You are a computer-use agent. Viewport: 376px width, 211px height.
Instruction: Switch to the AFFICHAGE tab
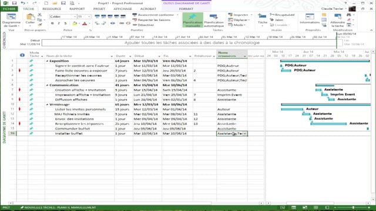pyautogui.click(x=123, y=9)
